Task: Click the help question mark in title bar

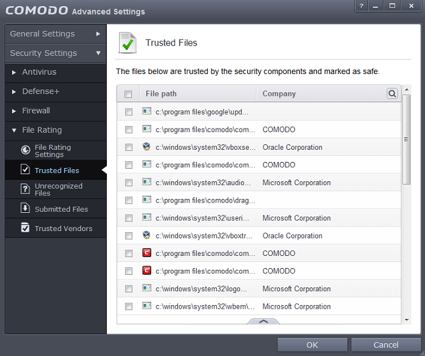Action: [361, 5]
